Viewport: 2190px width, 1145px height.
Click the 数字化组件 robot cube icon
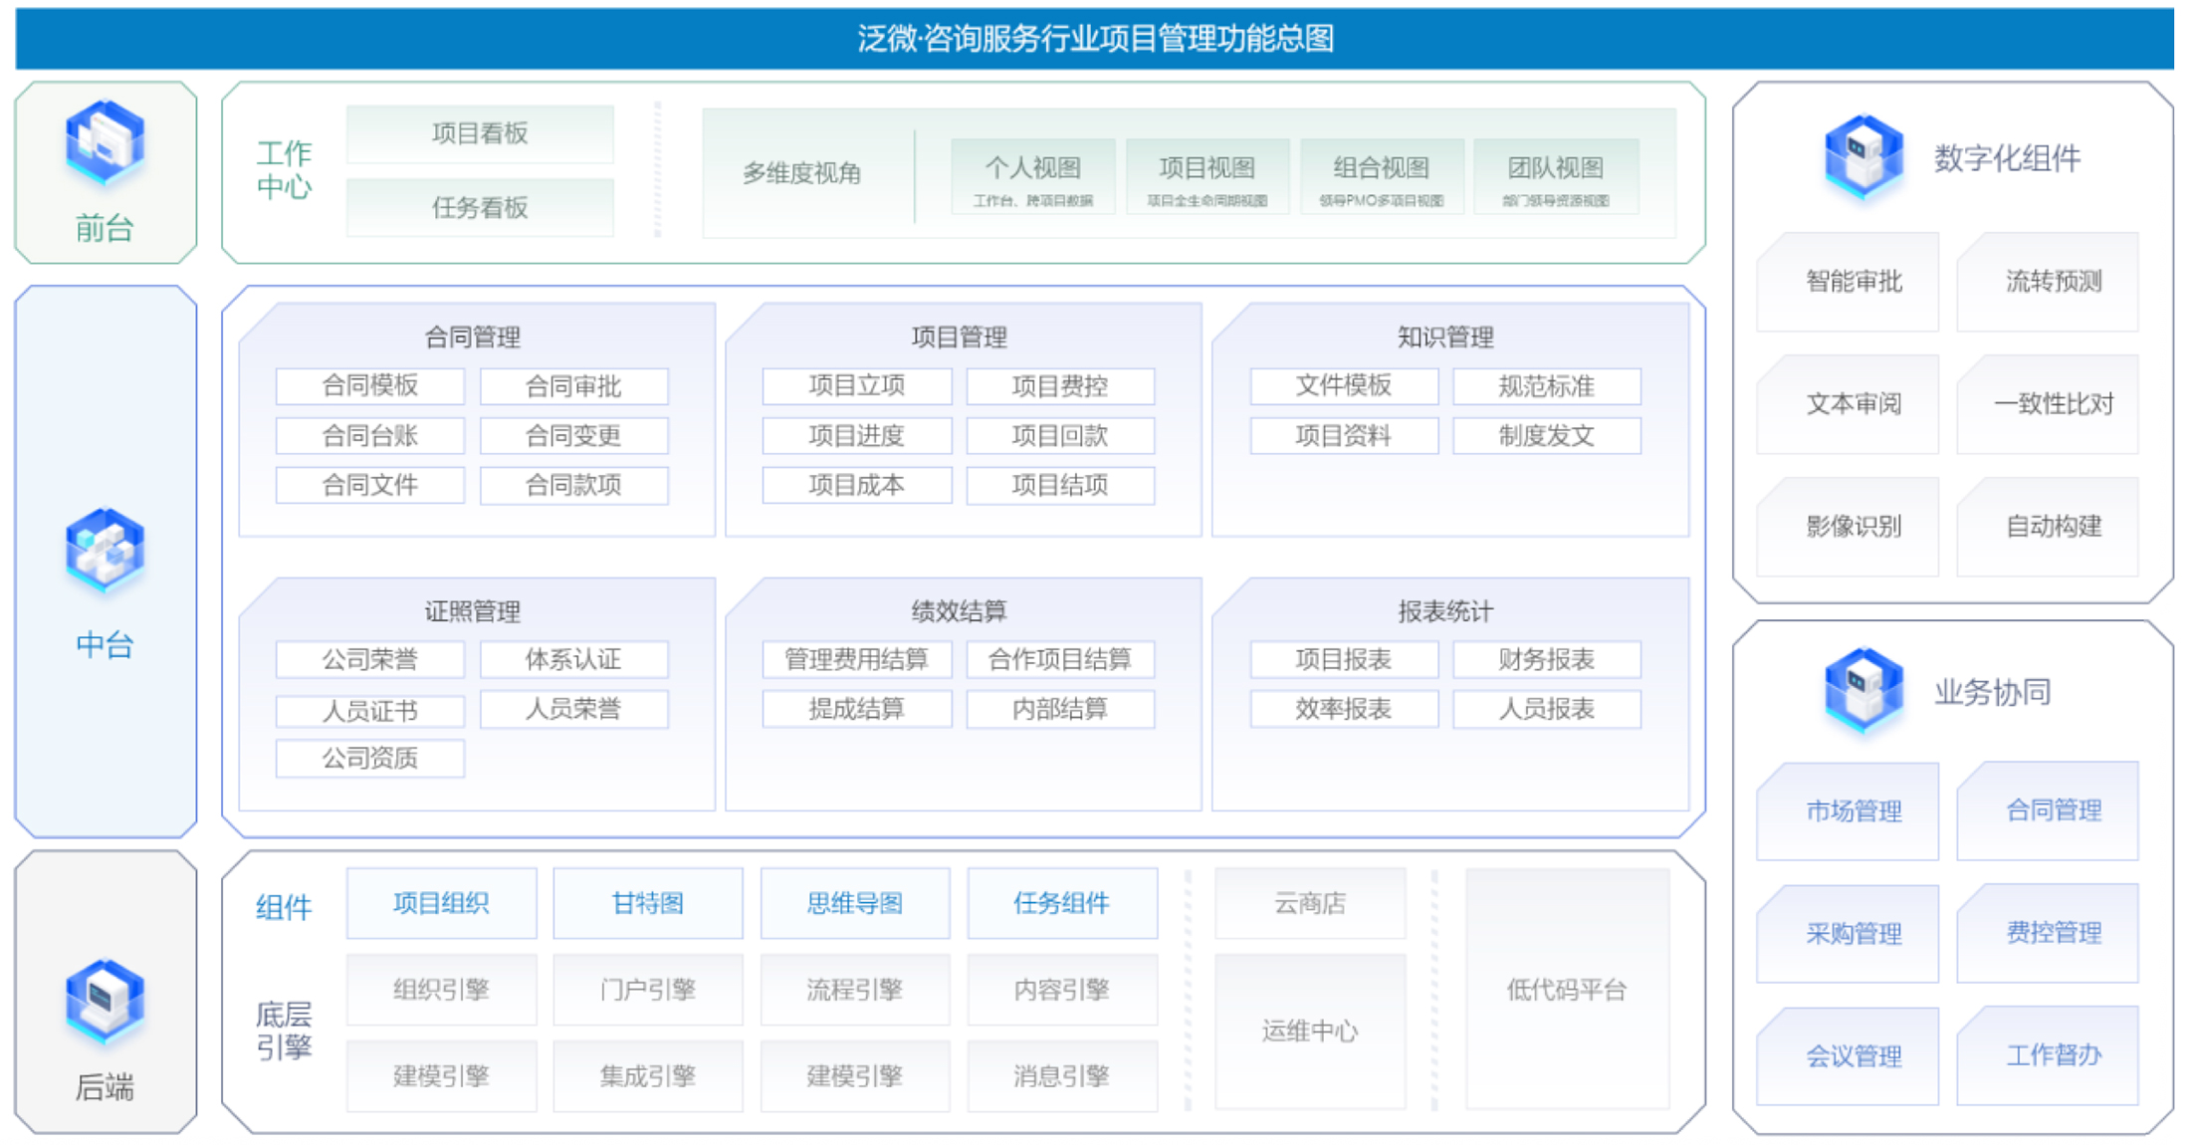1862,155
